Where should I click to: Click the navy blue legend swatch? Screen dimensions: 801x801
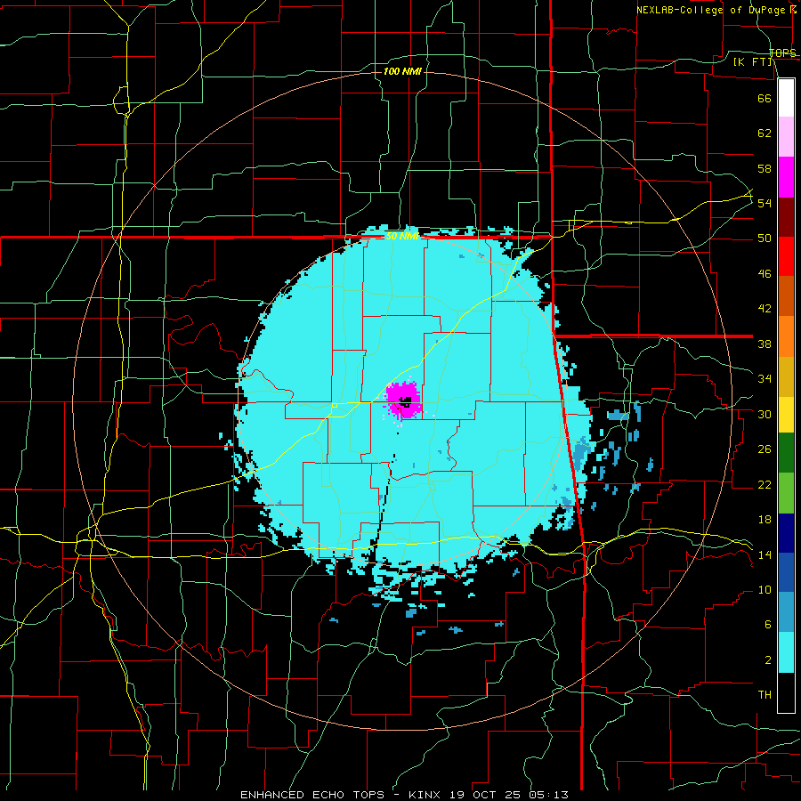click(x=786, y=533)
